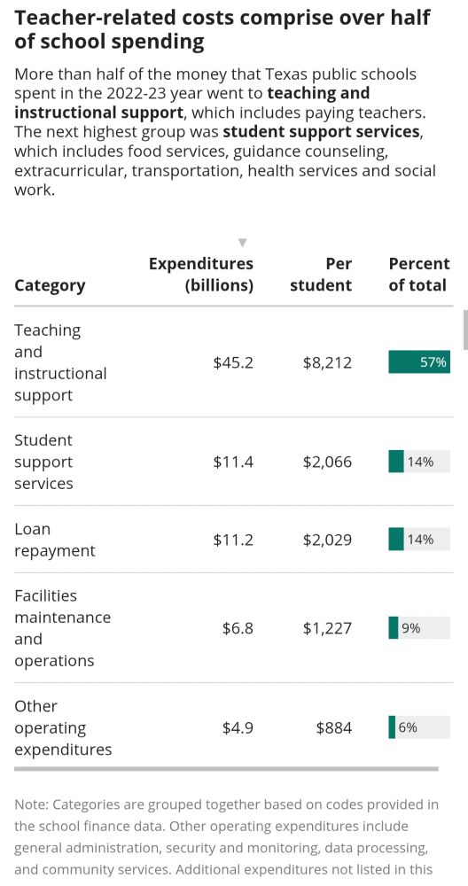Click the $45.2 expenditures value
Screen dimensions: 468x886
pos(233,362)
